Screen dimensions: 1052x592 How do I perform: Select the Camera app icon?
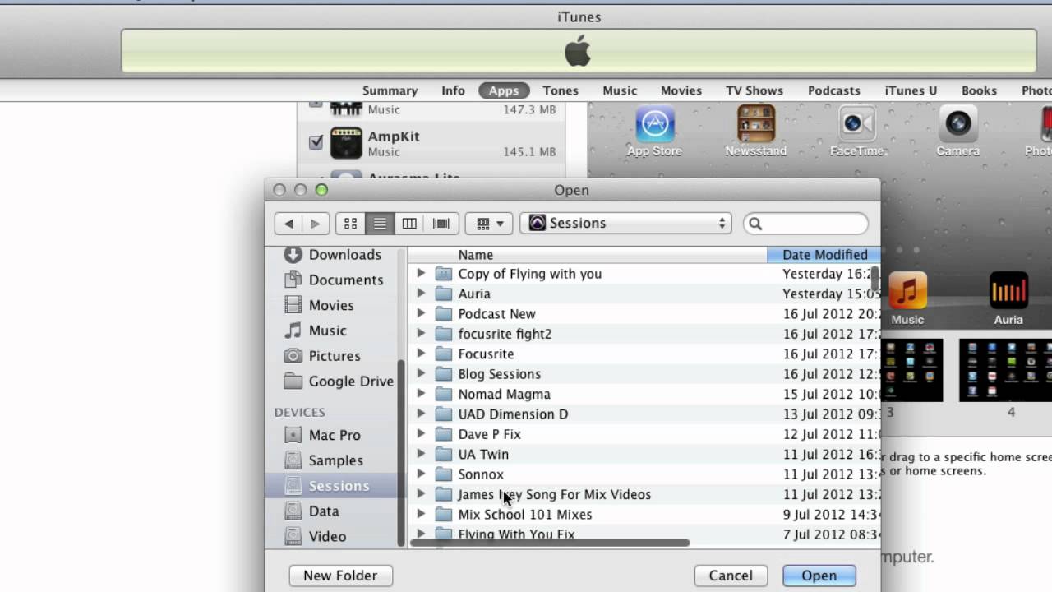(x=957, y=124)
